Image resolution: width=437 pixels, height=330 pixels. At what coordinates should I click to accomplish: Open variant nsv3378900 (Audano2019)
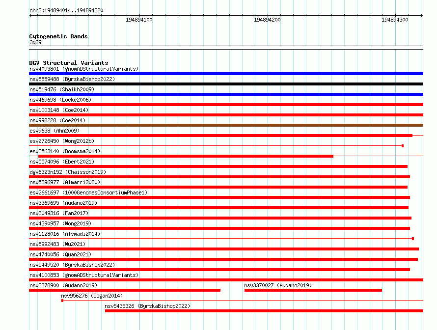coord(63,285)
